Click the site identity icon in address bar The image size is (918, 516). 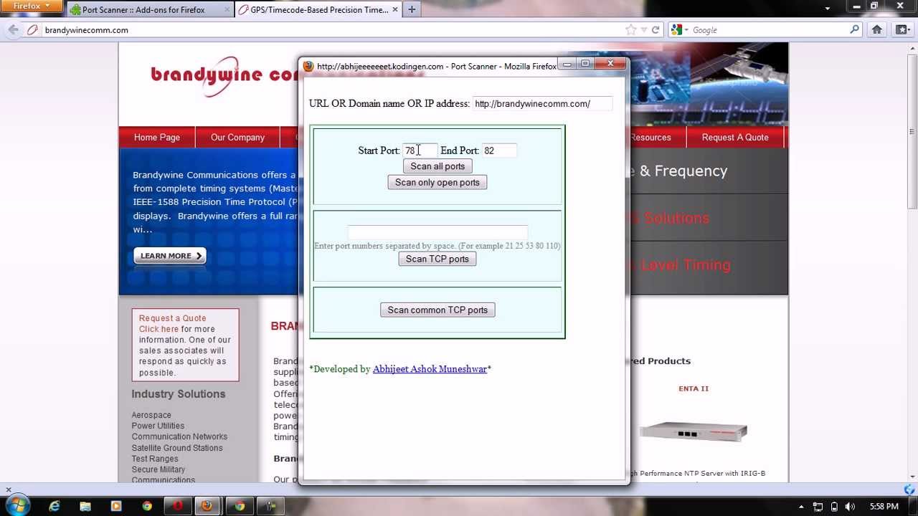pyautogui.click(x=32, y=29)
